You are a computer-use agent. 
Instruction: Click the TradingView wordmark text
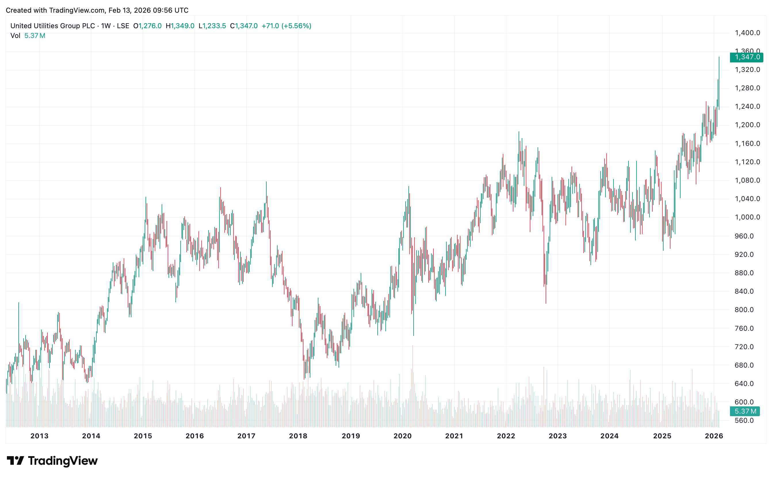(x=63, y=461)
